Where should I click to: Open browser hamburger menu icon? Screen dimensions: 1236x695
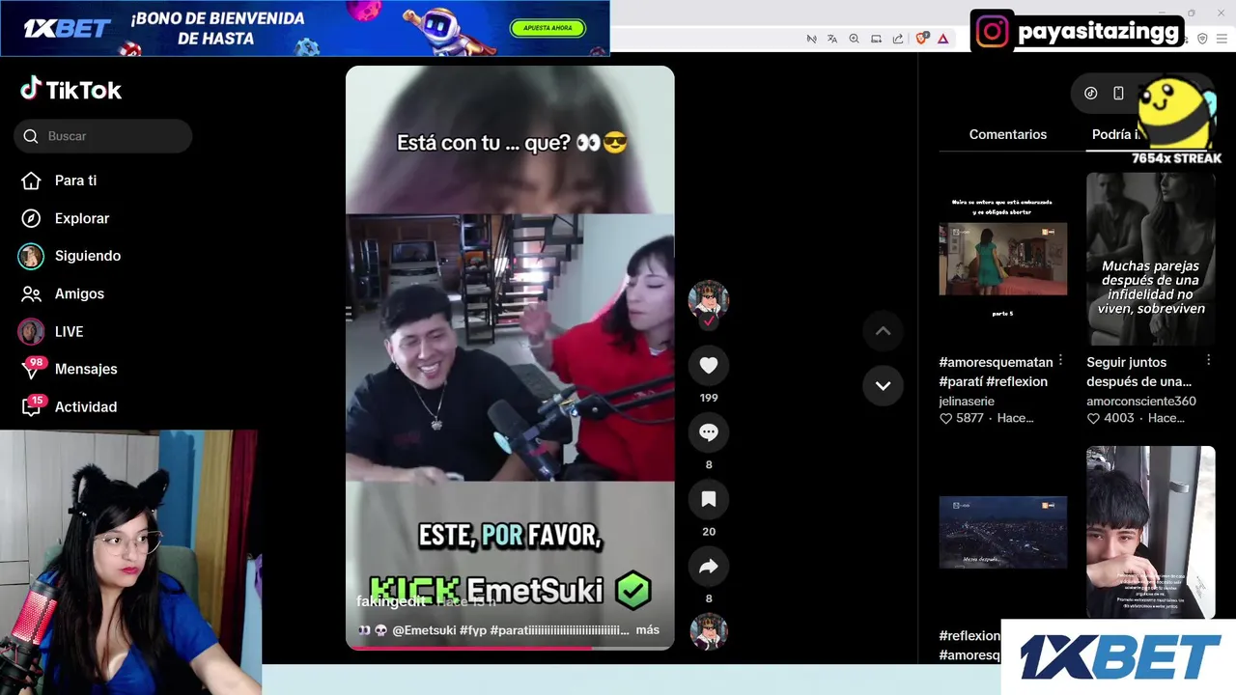pyautogui.click(x=1221, y=39)
